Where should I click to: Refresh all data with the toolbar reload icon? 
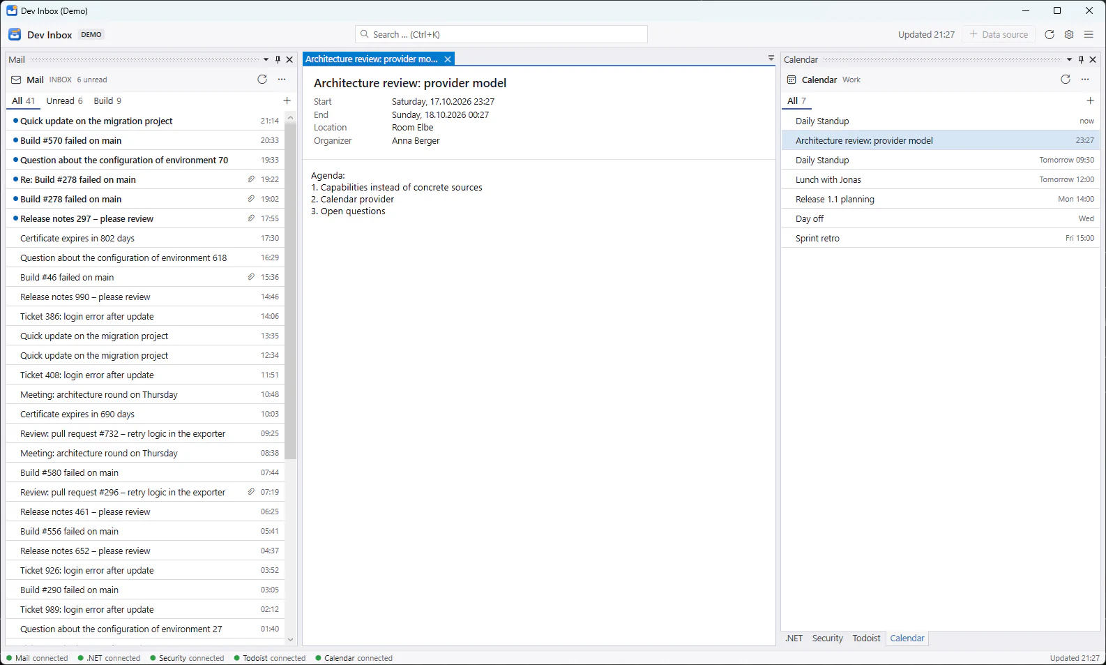pos(1050,34)
